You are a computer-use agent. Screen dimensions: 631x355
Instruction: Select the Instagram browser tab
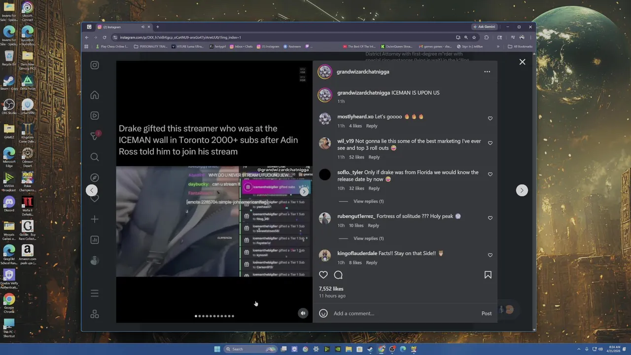tap(123, 27)
